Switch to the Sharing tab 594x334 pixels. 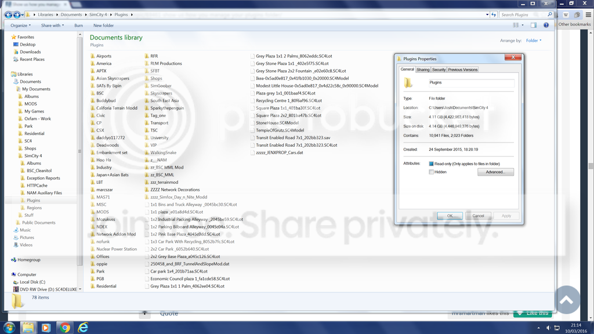(423, 70)
